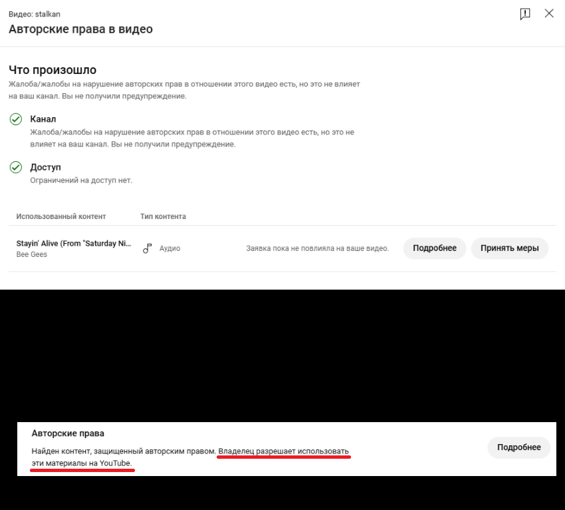Open Подробнее in the Авторские права banner

[519, 447]
